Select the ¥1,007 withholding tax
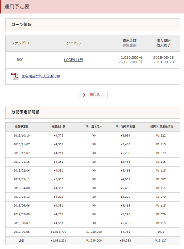Viewport: 184px width, 249px height. click(x=161, y=179)
